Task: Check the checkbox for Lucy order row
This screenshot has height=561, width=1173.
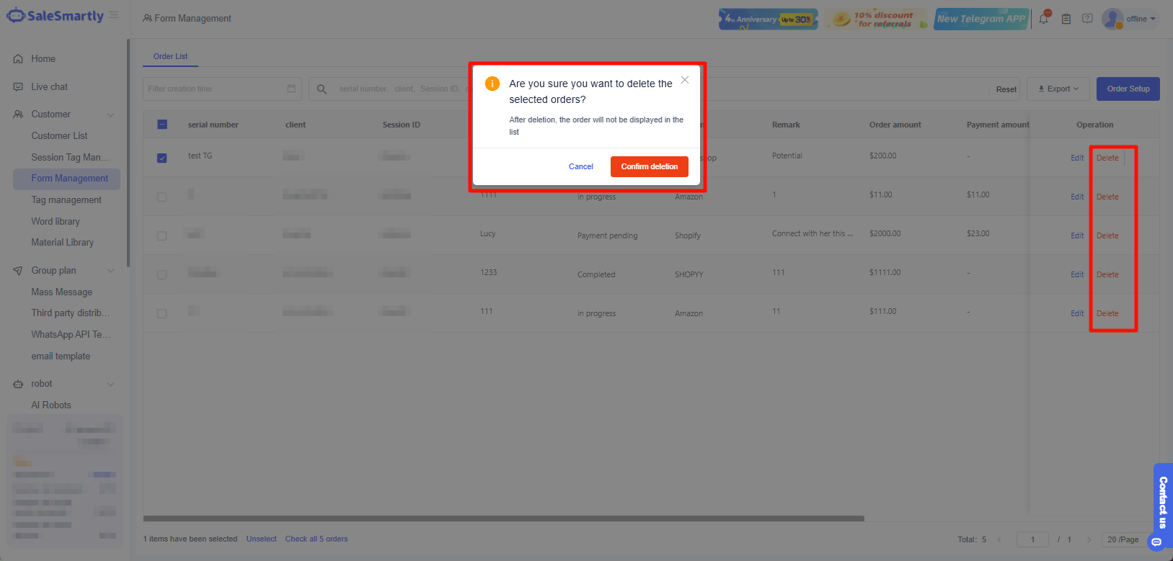Action: pos(162,235)
